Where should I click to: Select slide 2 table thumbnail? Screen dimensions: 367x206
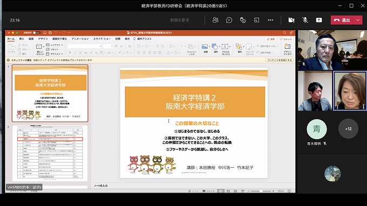[x=50, y=153]
